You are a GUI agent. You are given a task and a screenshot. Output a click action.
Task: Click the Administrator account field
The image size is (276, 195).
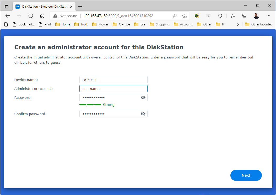pos(113,89)
